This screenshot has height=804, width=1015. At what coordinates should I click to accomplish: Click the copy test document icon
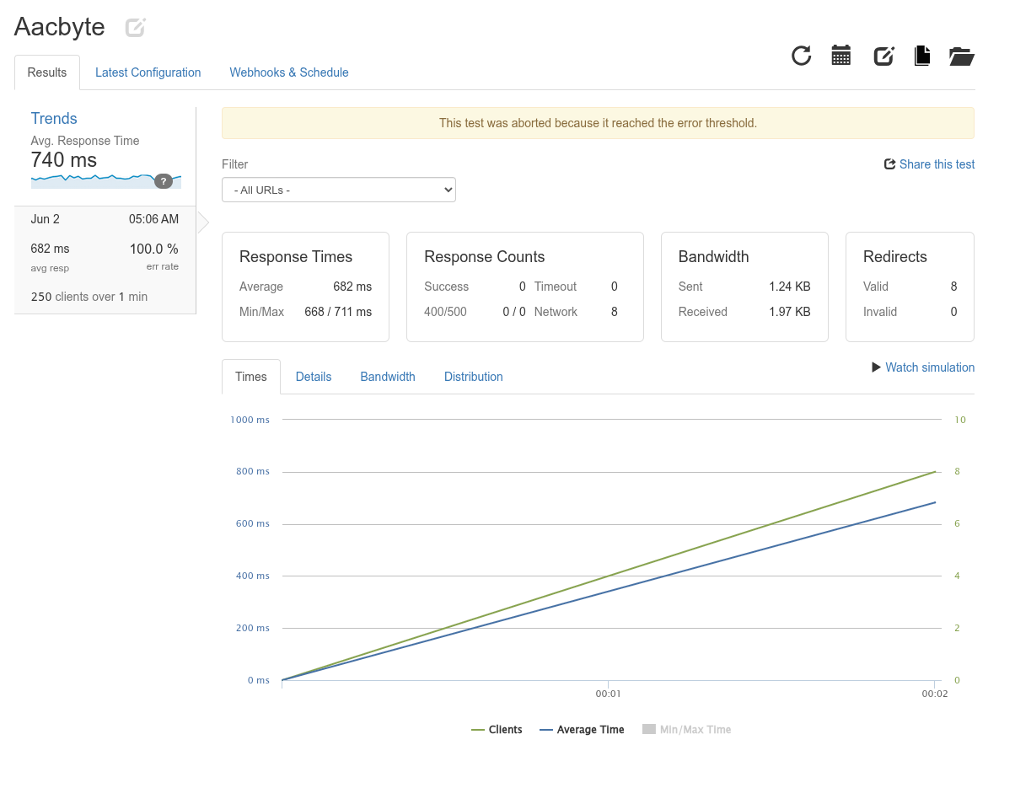pyautogui.click(x=922, y=56)
